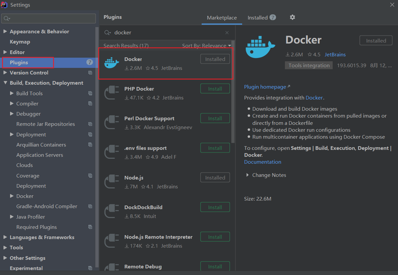Click project-level icon beside Coverage
The image size is (398, 275).
[x=90, y=175]
